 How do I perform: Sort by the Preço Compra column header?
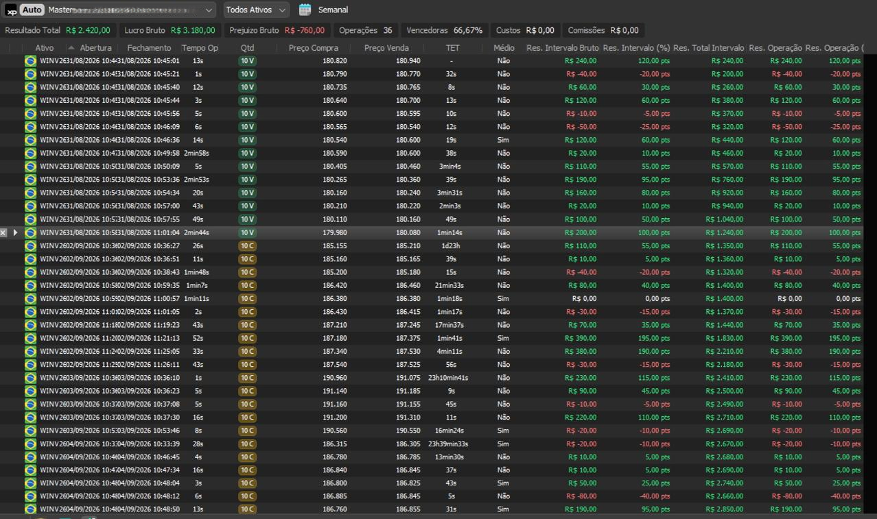(314, 48)
